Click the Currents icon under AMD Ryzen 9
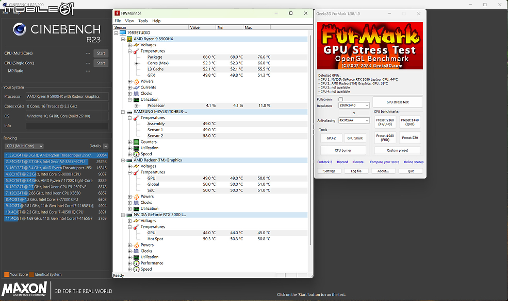Image resolution: width=508 pixels, height=301 pixels. (136, 87)
